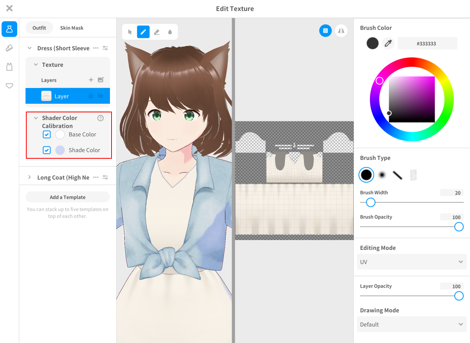Toggle the UV grid display button
This screenshot has height=343, width=470.
click(x=325, y=31)
